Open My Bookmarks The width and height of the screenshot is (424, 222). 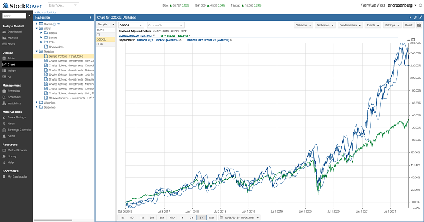pyautogui.click(x=15, y=177)
